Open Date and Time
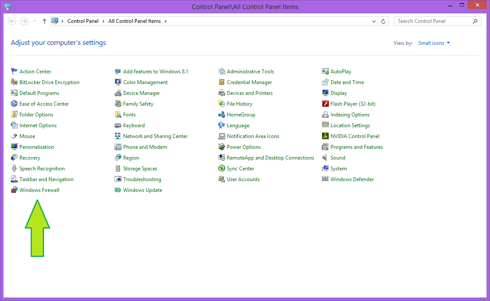This screenshot has height=301, width=490. 347,82
